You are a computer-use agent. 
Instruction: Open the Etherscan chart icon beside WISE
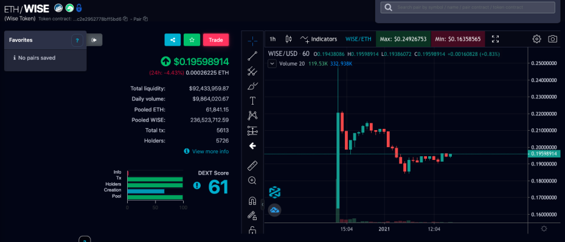(x=58, y=7)
